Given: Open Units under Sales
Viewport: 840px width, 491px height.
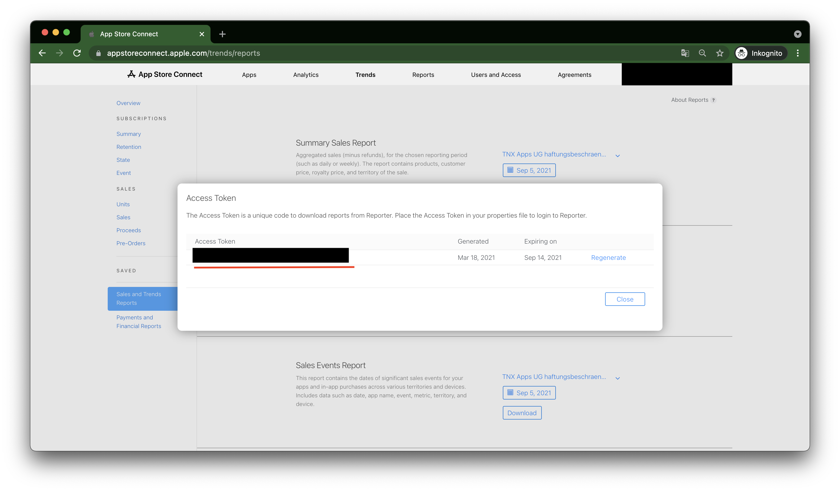Looking at the screenshot, I should [123, 204].
